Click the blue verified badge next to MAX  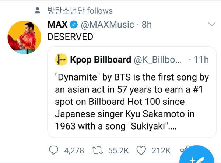(x=74, y=25)
